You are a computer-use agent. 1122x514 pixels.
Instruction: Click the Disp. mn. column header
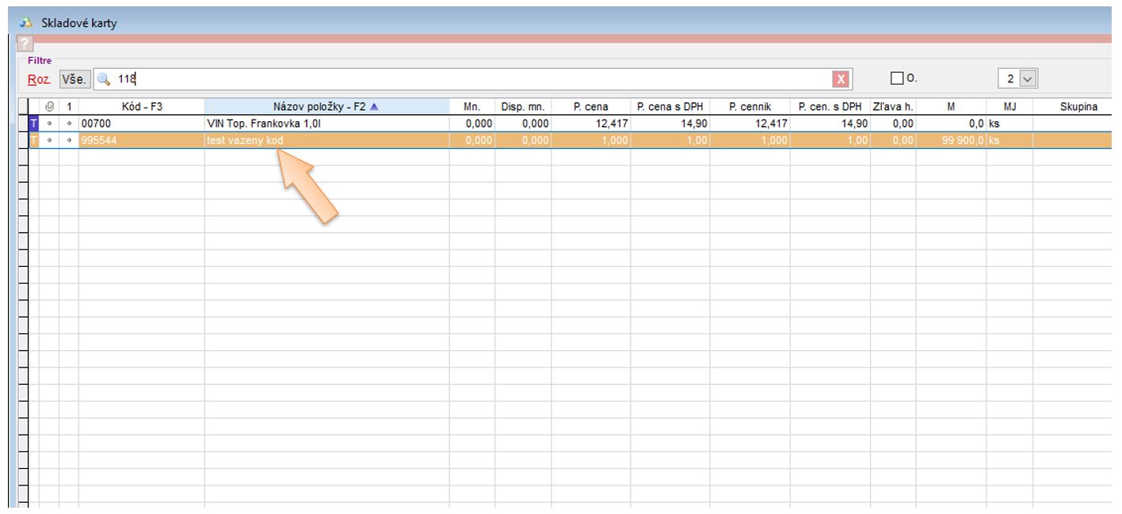click(523, 107)
